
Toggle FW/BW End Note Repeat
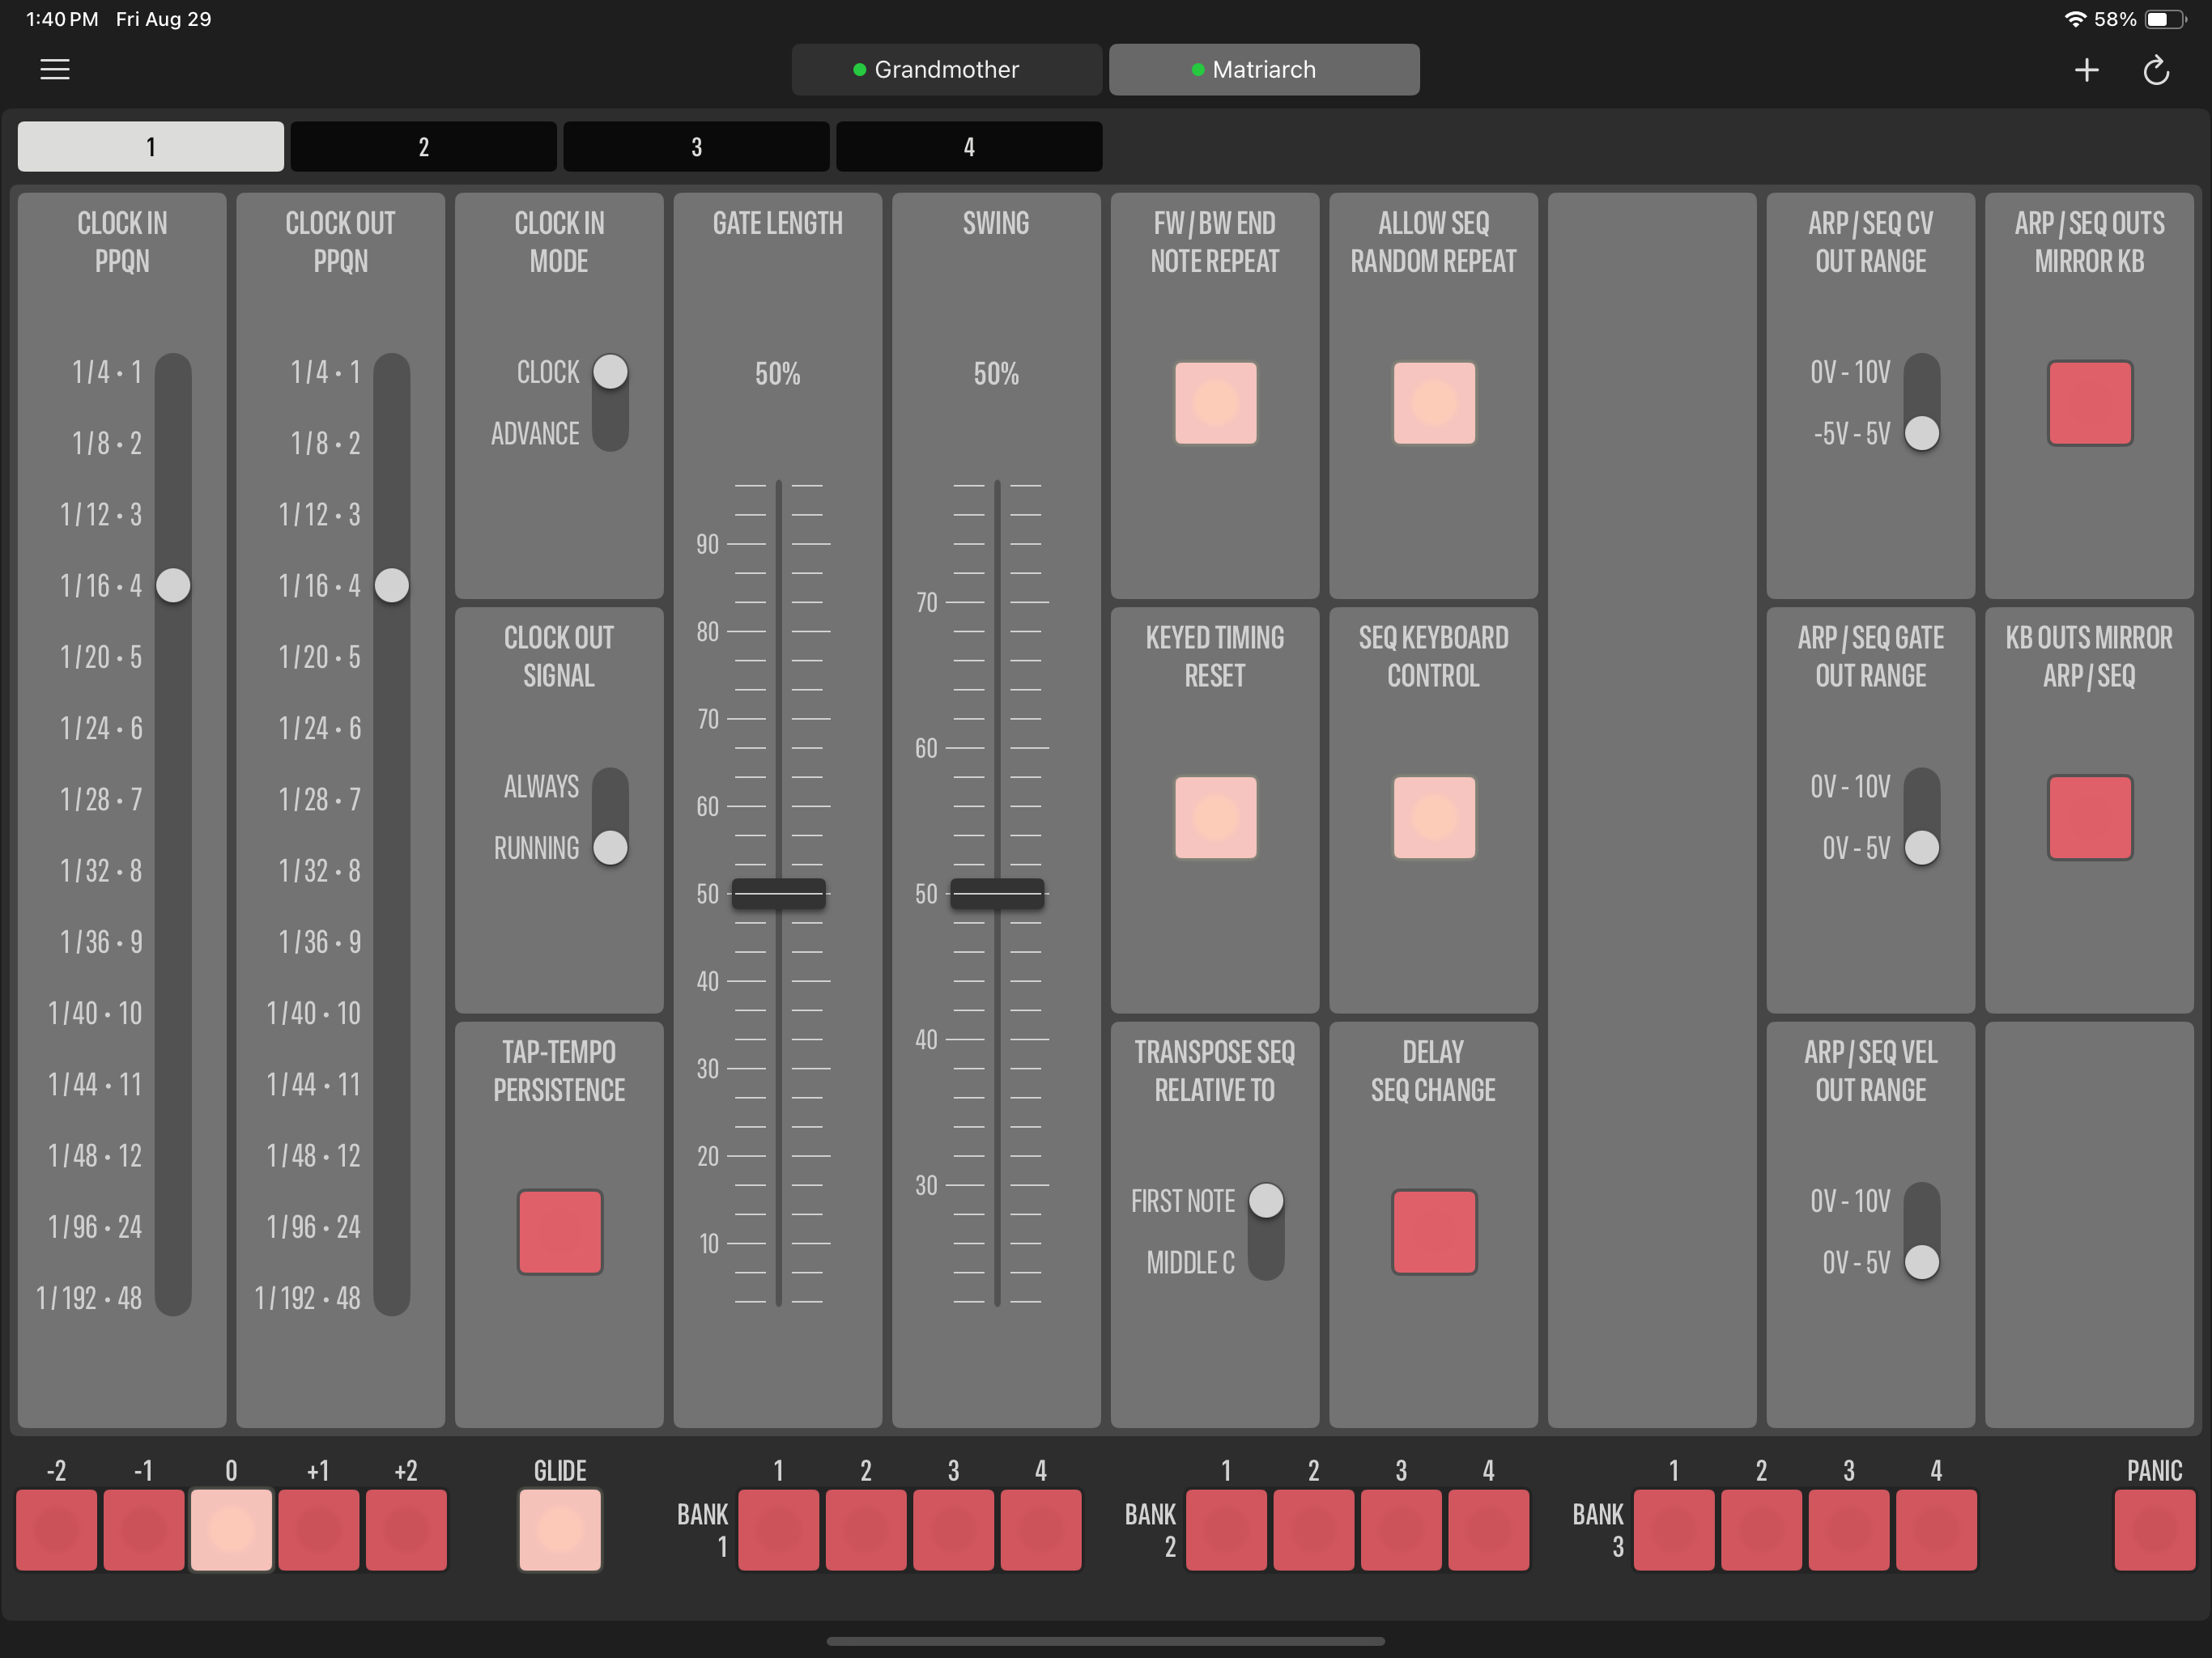pos(1216,403)
